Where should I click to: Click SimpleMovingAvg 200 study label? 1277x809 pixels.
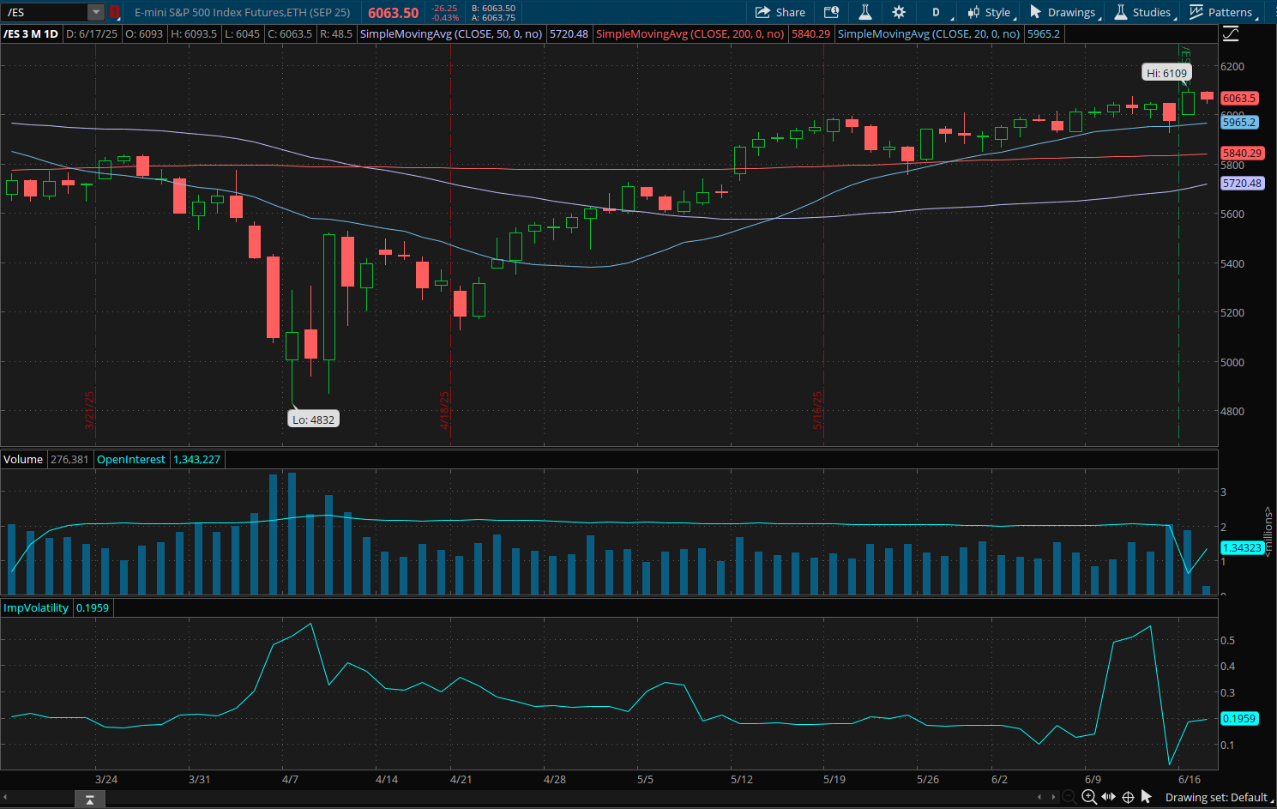[690, 33]
